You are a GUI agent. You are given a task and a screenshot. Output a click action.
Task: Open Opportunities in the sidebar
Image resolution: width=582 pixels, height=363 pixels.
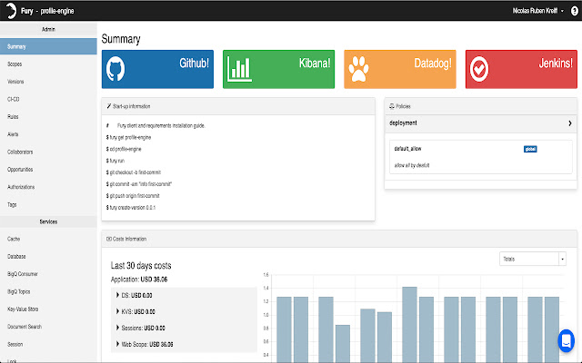coord(48,170)
